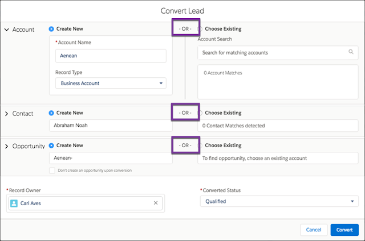Click the Aenean- opportunity name field
Viewport: 365px width, 241px height.
(x=111, y=158)
